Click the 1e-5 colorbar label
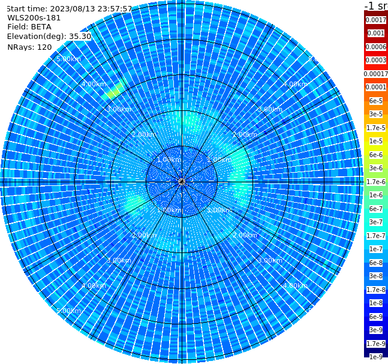Image resolution: width=388 pixels, height=364 pixels. [376, 141]
